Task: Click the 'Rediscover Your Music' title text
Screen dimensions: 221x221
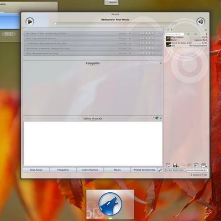Action: coord(115,19)
